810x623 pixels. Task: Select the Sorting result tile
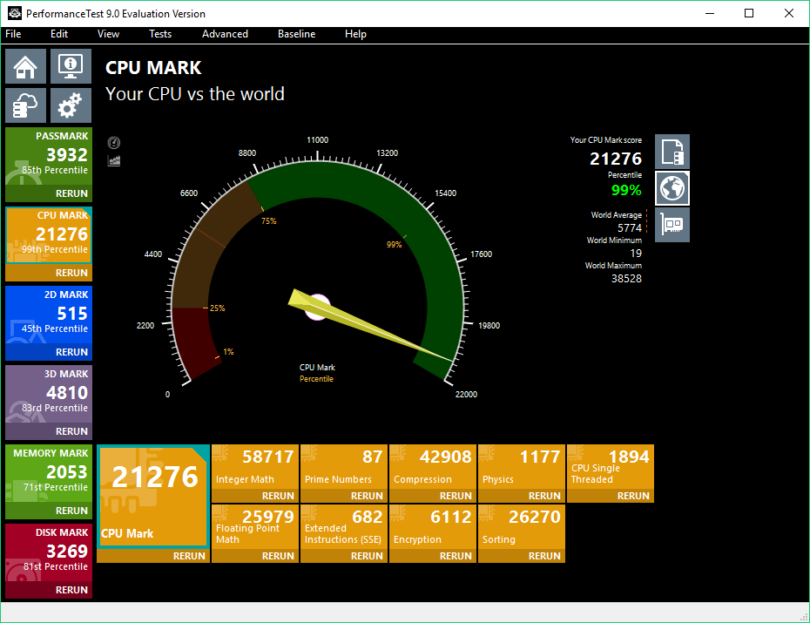(x=522, y=527)
